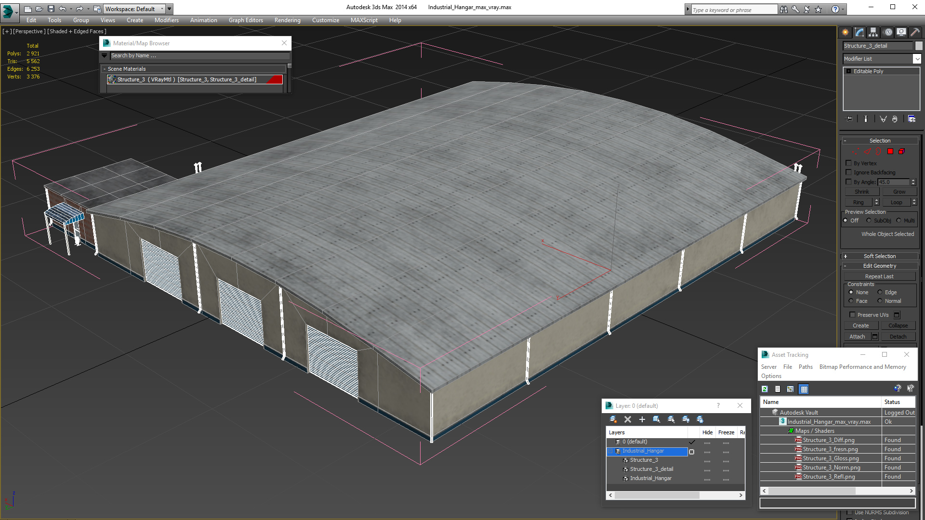Click Hide/Unhide All Layers icon
The height and width of the screenshot is (520, 925).
click(x=686, y=419)
